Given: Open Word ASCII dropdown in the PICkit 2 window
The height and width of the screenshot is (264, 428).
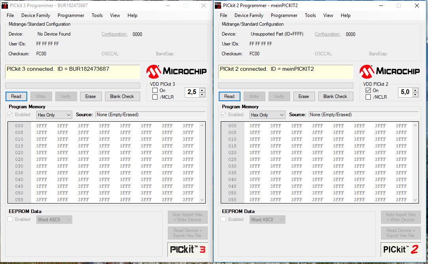Looking at the screenshot, I should [267, 219].
